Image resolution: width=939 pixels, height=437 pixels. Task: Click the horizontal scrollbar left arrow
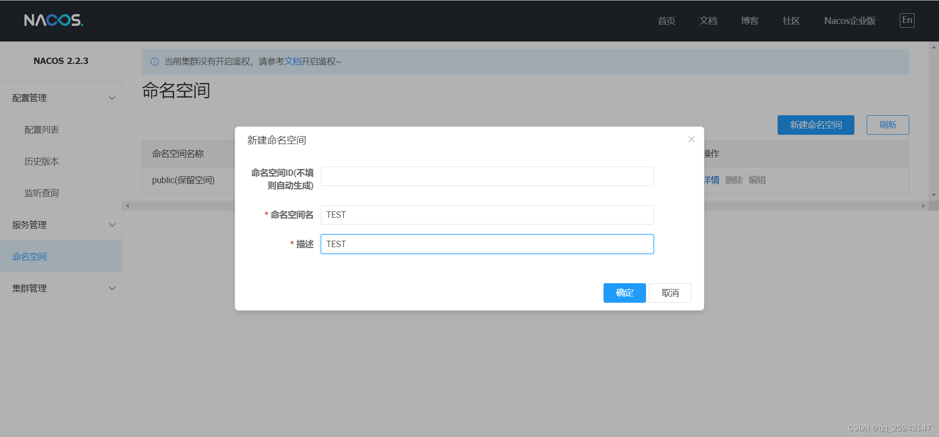128,206
